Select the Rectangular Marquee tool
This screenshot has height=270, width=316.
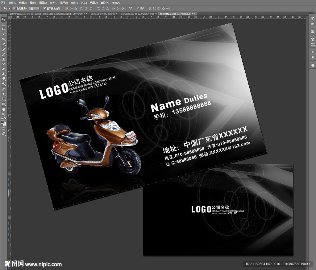pyautogui.click(x=4, y=24)
